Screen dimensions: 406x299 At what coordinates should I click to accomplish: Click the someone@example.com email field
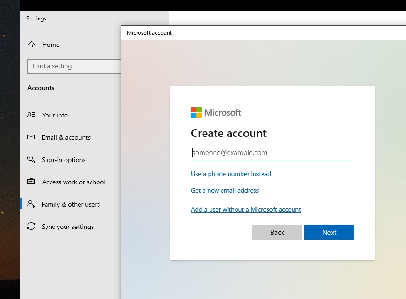272,153
